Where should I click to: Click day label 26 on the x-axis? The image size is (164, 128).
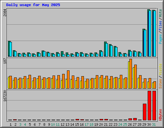[130, 124]
